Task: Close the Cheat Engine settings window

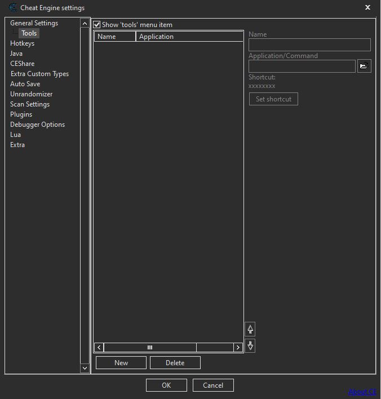Action: (367, 8)
